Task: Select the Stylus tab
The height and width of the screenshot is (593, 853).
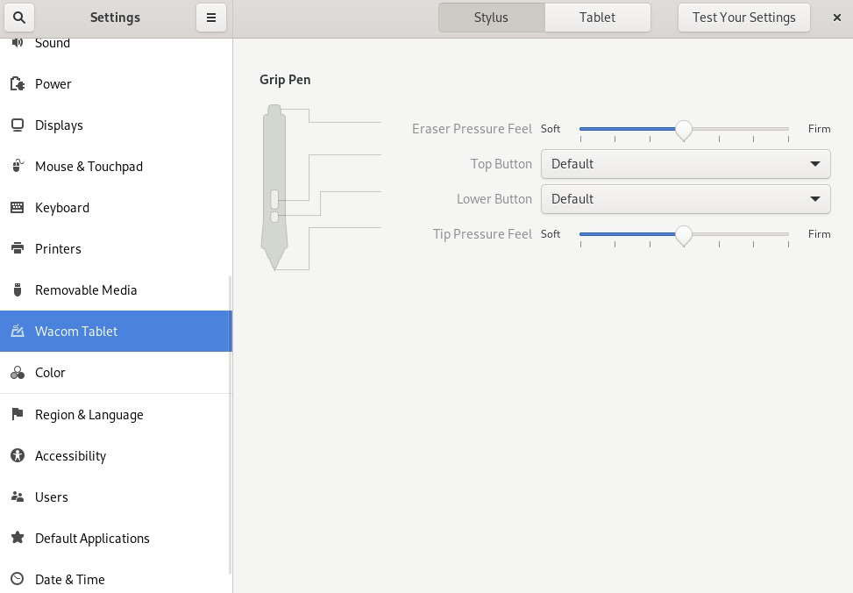Action: 491,18
